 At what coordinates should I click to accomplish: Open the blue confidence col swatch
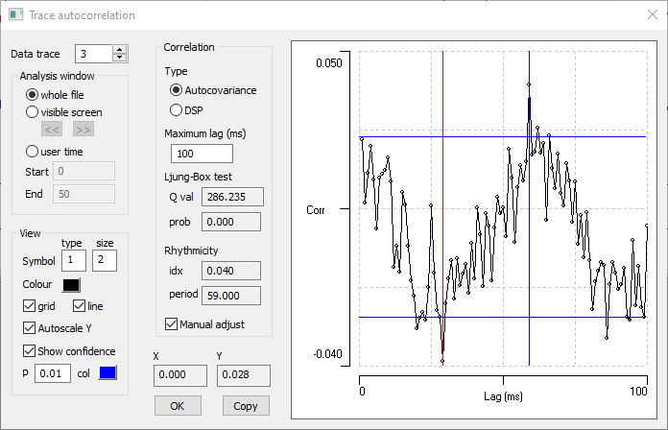[107, 373]
